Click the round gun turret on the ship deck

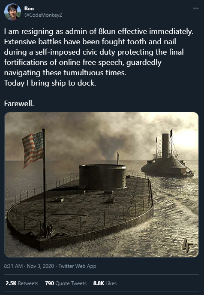pyautogui.click(x=102, y=176)
